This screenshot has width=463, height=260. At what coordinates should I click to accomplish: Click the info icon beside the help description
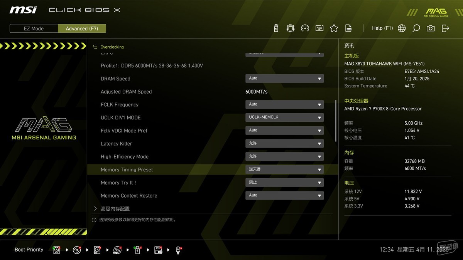tap(94, 220)
